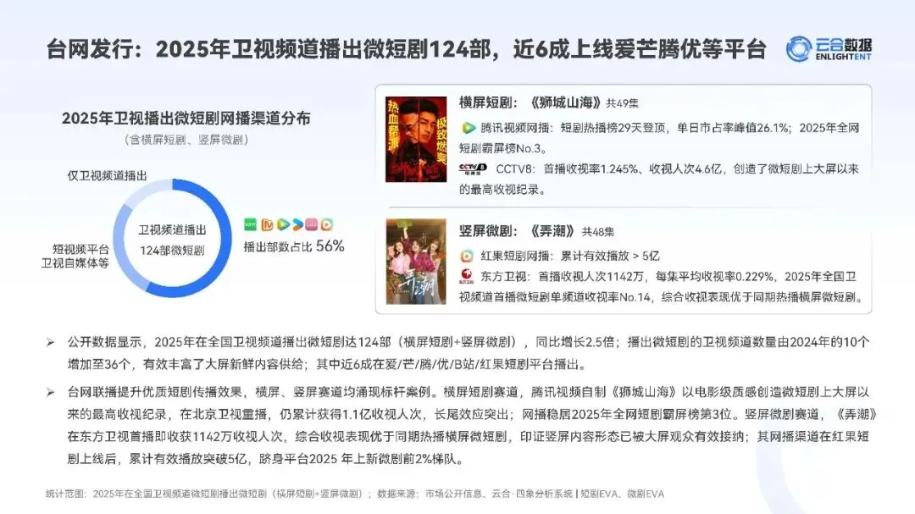Click the 短视频平台卫视自媒体等 label
Viewport: 915px width, 514px height.
click(x=75, y=256)
